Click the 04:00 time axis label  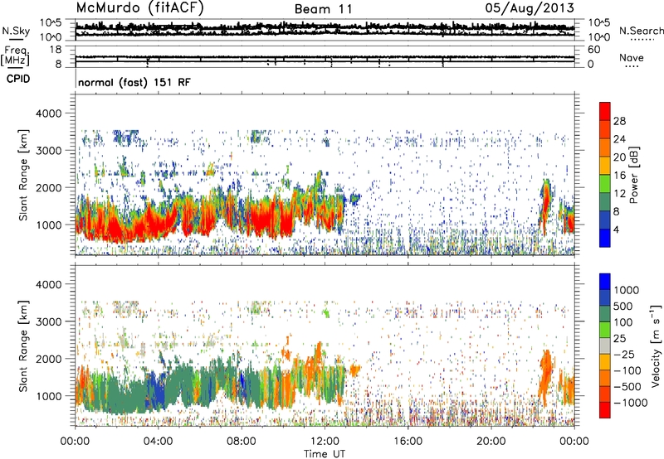point(159,442)
